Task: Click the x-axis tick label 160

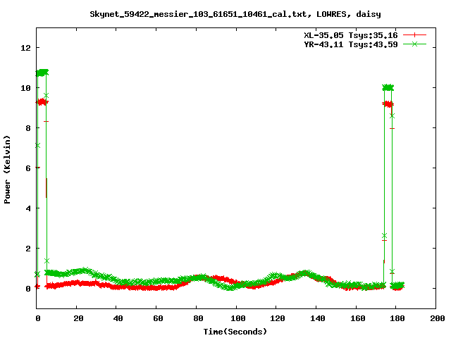Action: point(358,318)
